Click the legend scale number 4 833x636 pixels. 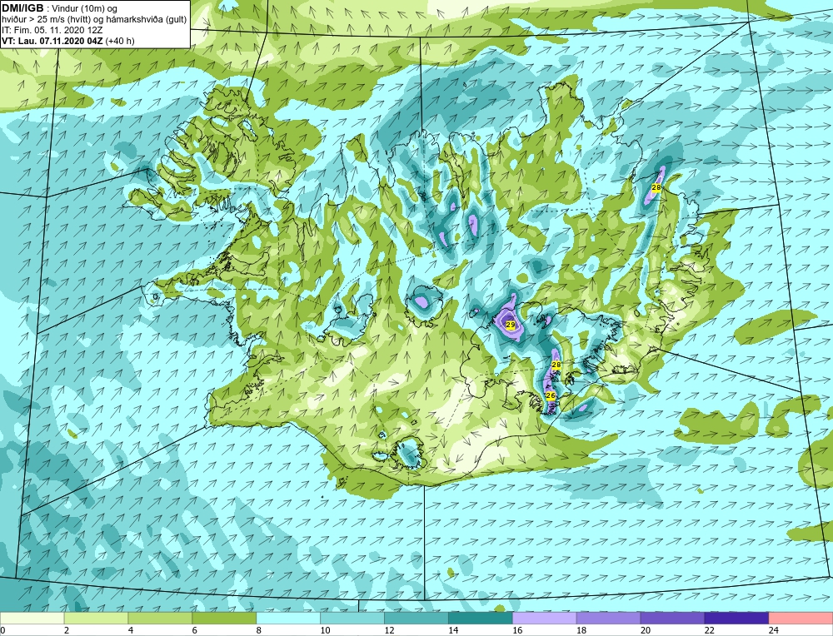click(131, 630)
